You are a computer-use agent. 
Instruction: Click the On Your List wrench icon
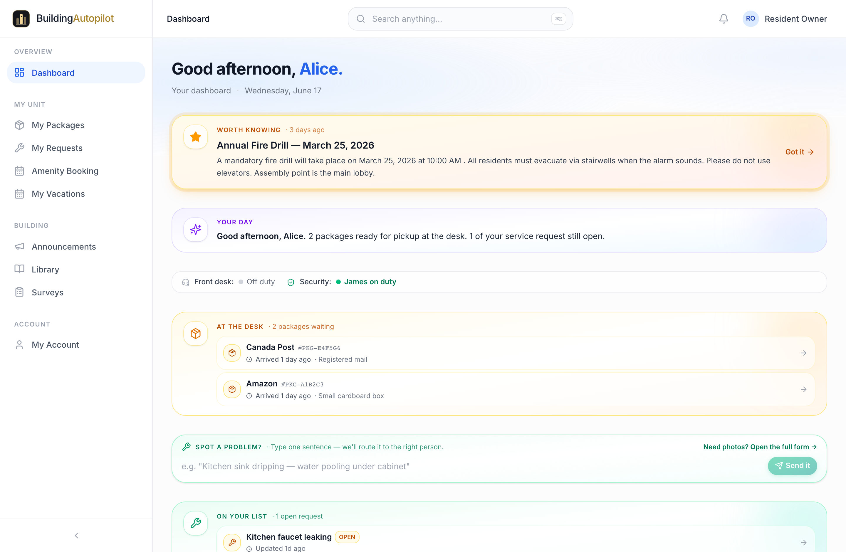click(x=196, y=523)
